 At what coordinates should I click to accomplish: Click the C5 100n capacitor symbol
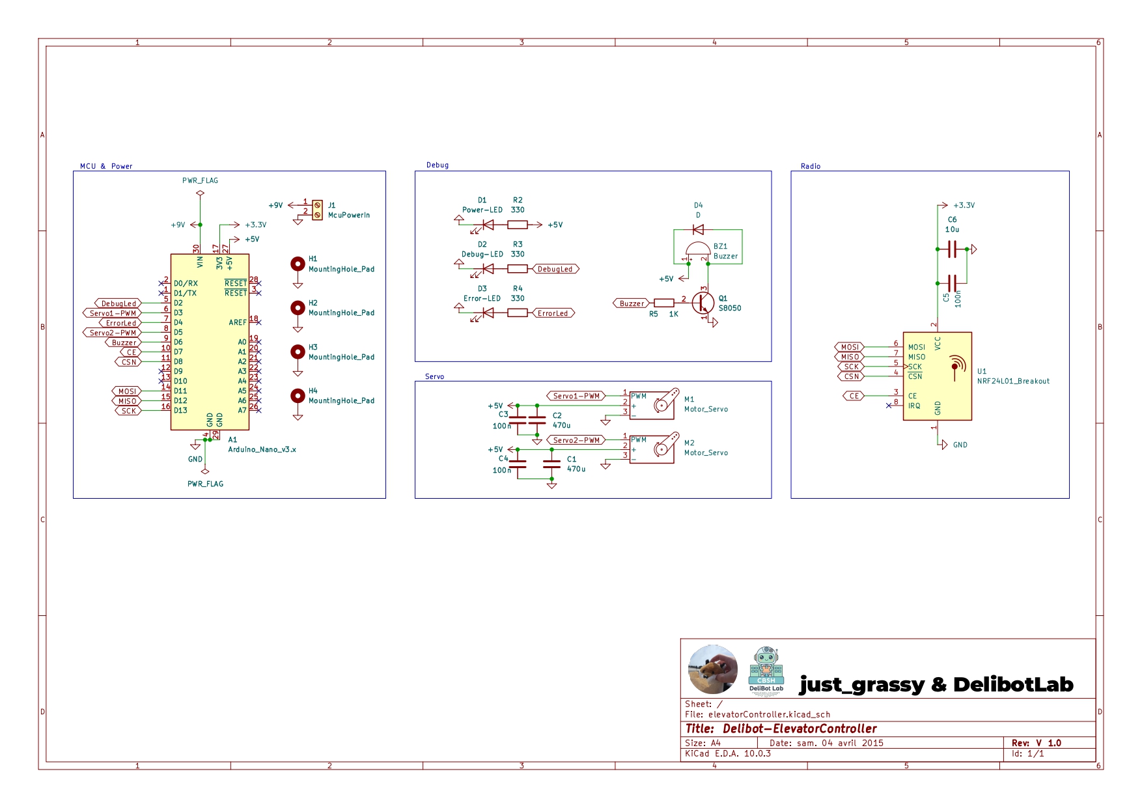point(952,283)
